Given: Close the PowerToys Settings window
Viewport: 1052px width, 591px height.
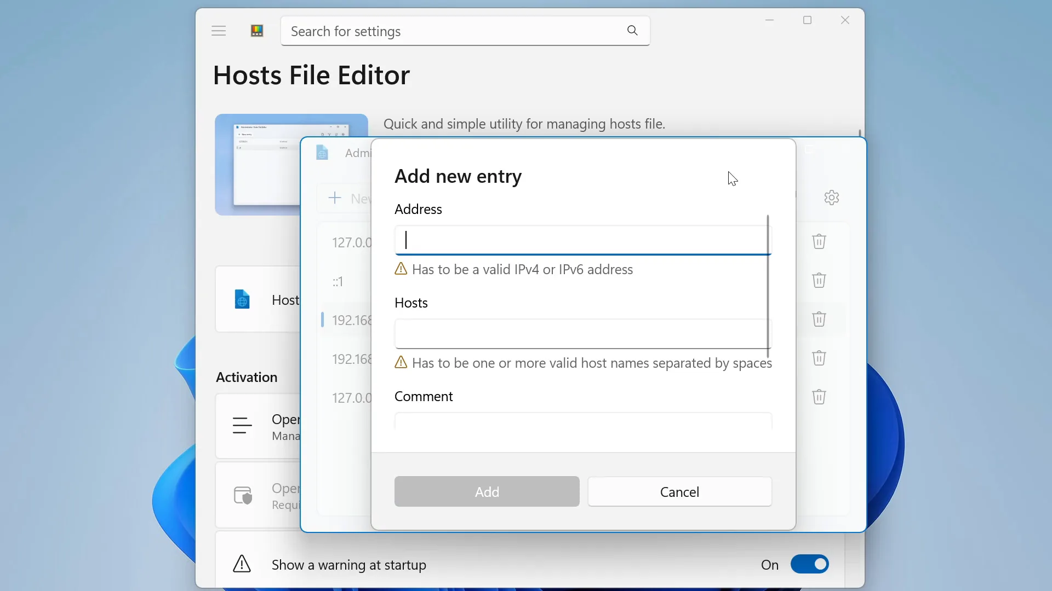Looking at the screenshot, I should (x=845, y=20).
